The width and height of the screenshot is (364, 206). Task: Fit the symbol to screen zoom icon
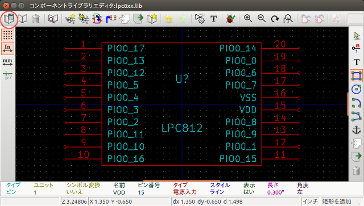point(288,19)
